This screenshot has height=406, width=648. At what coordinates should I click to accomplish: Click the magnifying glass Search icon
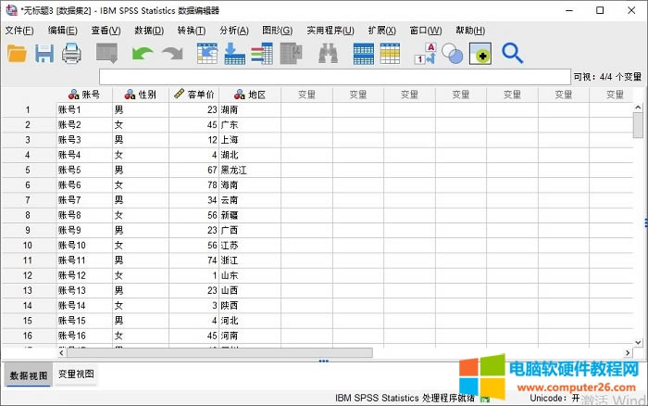(x=513, y=54)
